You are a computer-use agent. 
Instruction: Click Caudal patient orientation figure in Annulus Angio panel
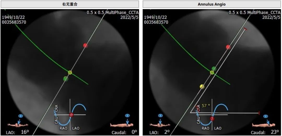[263, 125]
